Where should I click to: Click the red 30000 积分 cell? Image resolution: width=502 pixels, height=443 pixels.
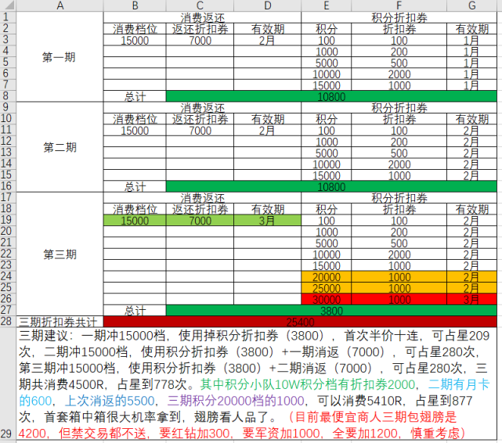(327, 299)
